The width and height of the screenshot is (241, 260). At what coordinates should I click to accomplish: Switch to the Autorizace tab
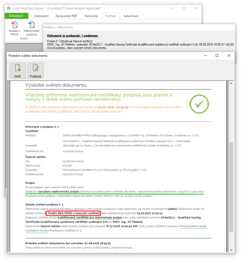131,16
